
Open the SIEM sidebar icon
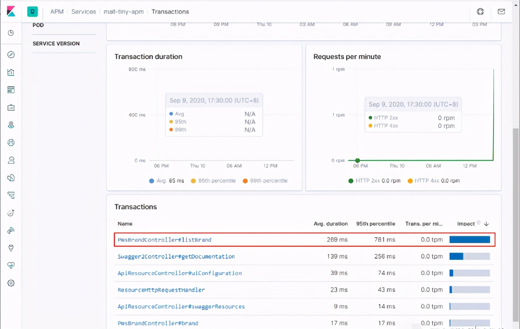(x=11, y=231)
